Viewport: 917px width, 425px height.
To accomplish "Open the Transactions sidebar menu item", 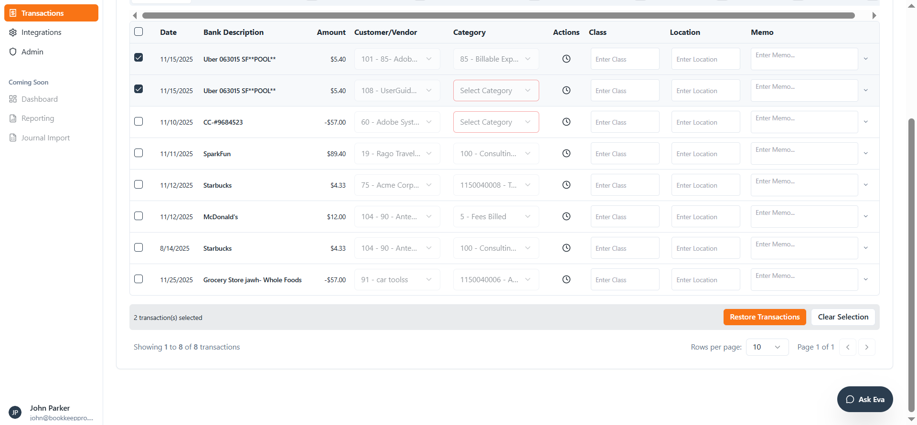I will [x=51, y=13].
